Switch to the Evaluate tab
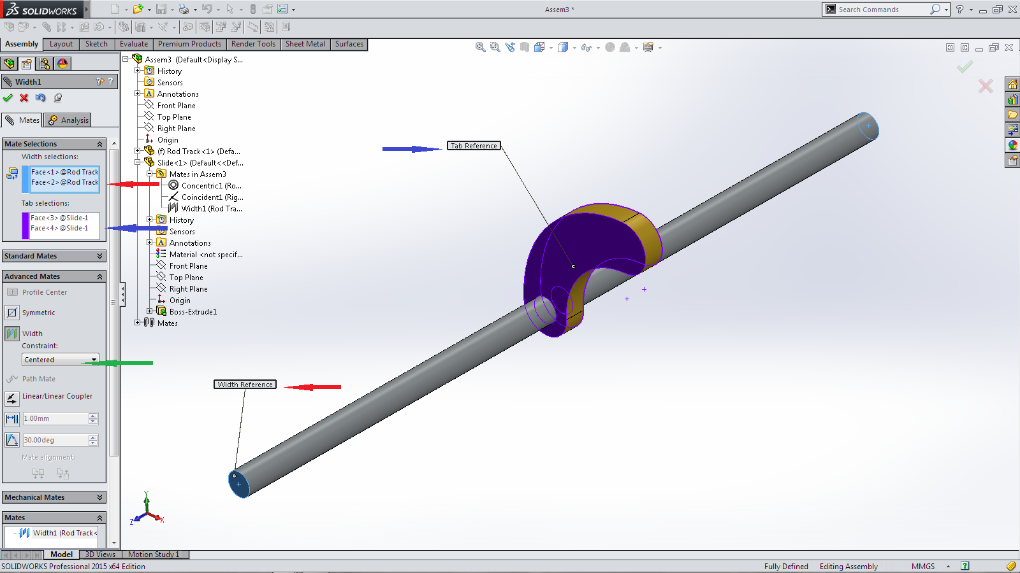1020x573 pixels. coord(134,44)
